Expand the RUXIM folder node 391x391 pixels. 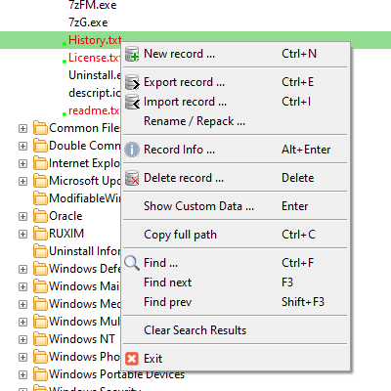[22, 234]
